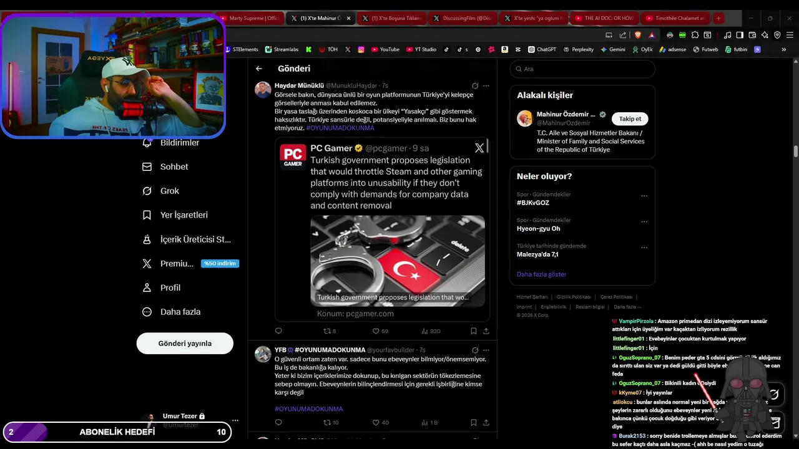Image resolution: width=799 pixels, height=449 pixels.
Task: Open Grok from the sidebar
Action: 161,191
